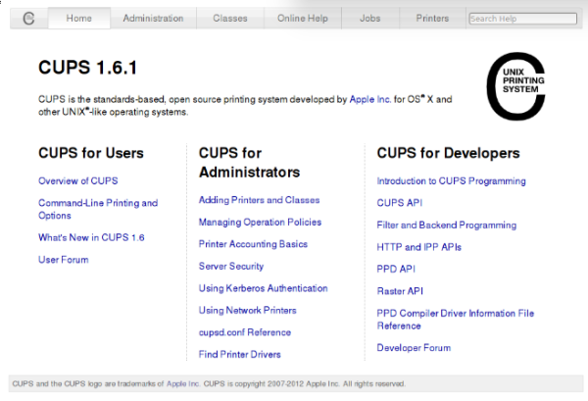Go to the Jobs tab

(370, 18)
